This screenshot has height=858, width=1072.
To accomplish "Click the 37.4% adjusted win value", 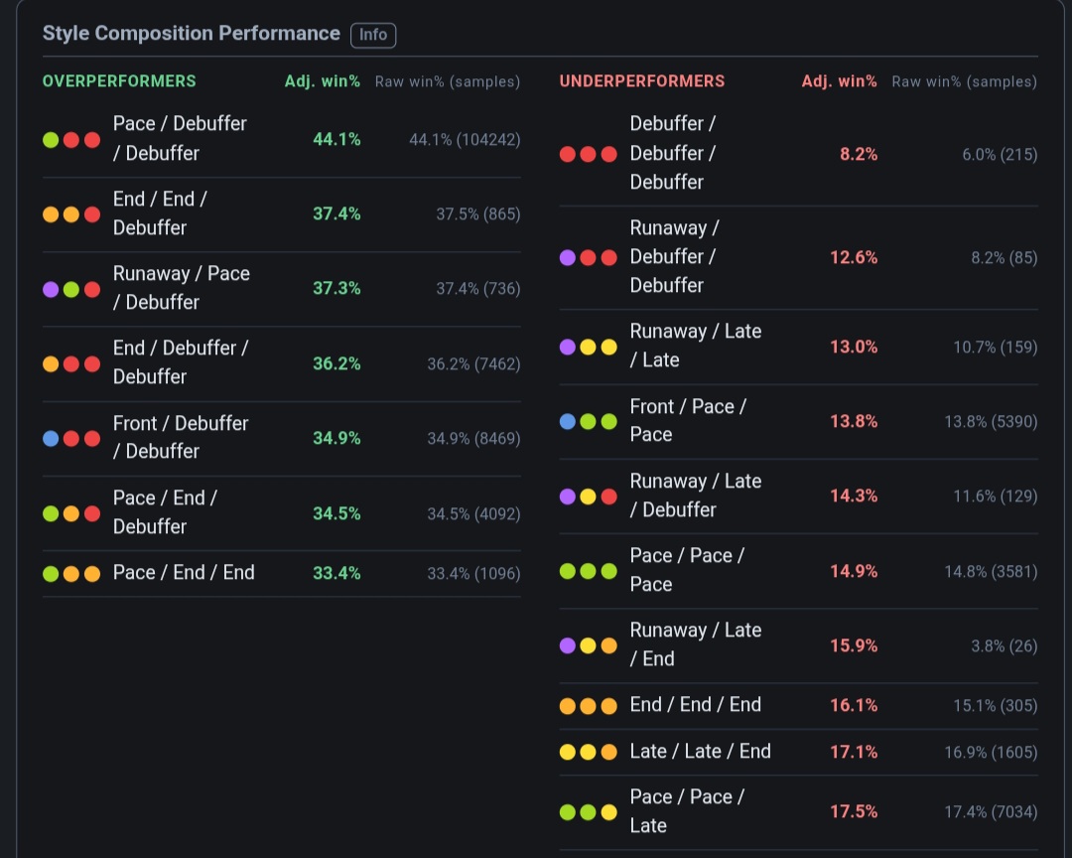I will pyautogui.click(x=336, y=214).
